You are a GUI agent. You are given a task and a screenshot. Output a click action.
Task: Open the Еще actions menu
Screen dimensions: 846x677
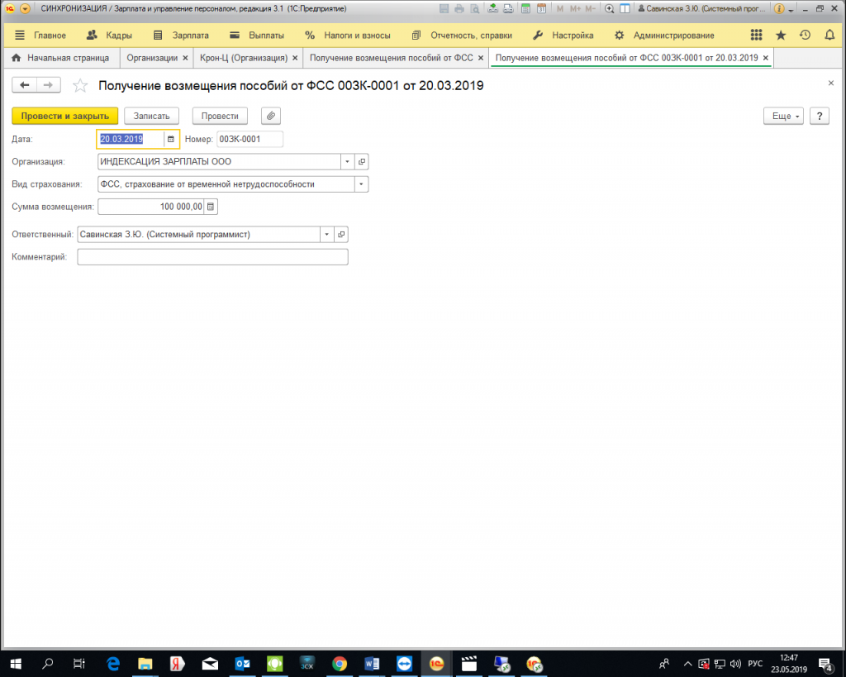point(785,117)
